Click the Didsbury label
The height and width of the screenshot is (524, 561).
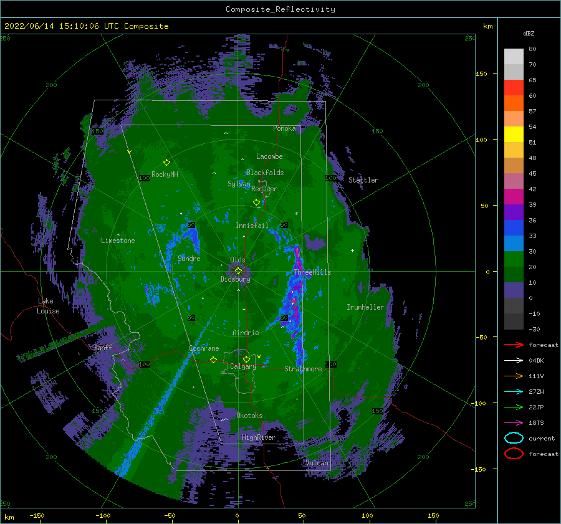[235, 279]
